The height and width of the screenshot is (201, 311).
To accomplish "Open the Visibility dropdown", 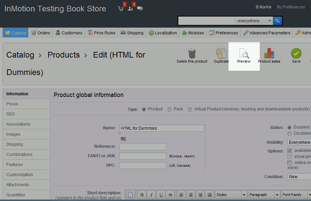I will click(x=299, y=142).
